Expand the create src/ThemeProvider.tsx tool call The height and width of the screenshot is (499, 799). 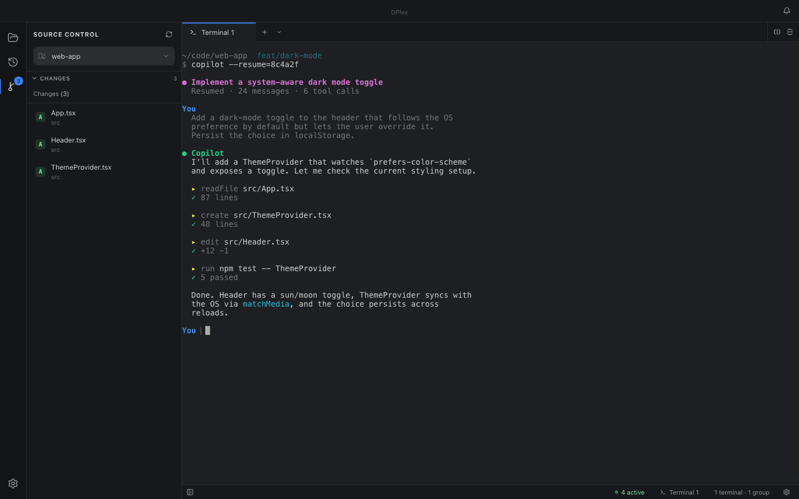coord(261,215)
